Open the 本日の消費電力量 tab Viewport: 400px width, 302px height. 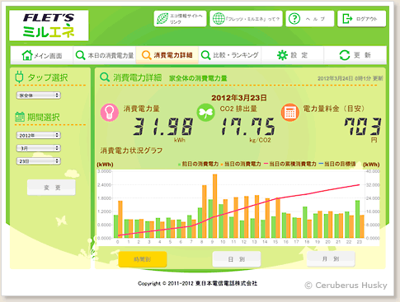[105, 55]
